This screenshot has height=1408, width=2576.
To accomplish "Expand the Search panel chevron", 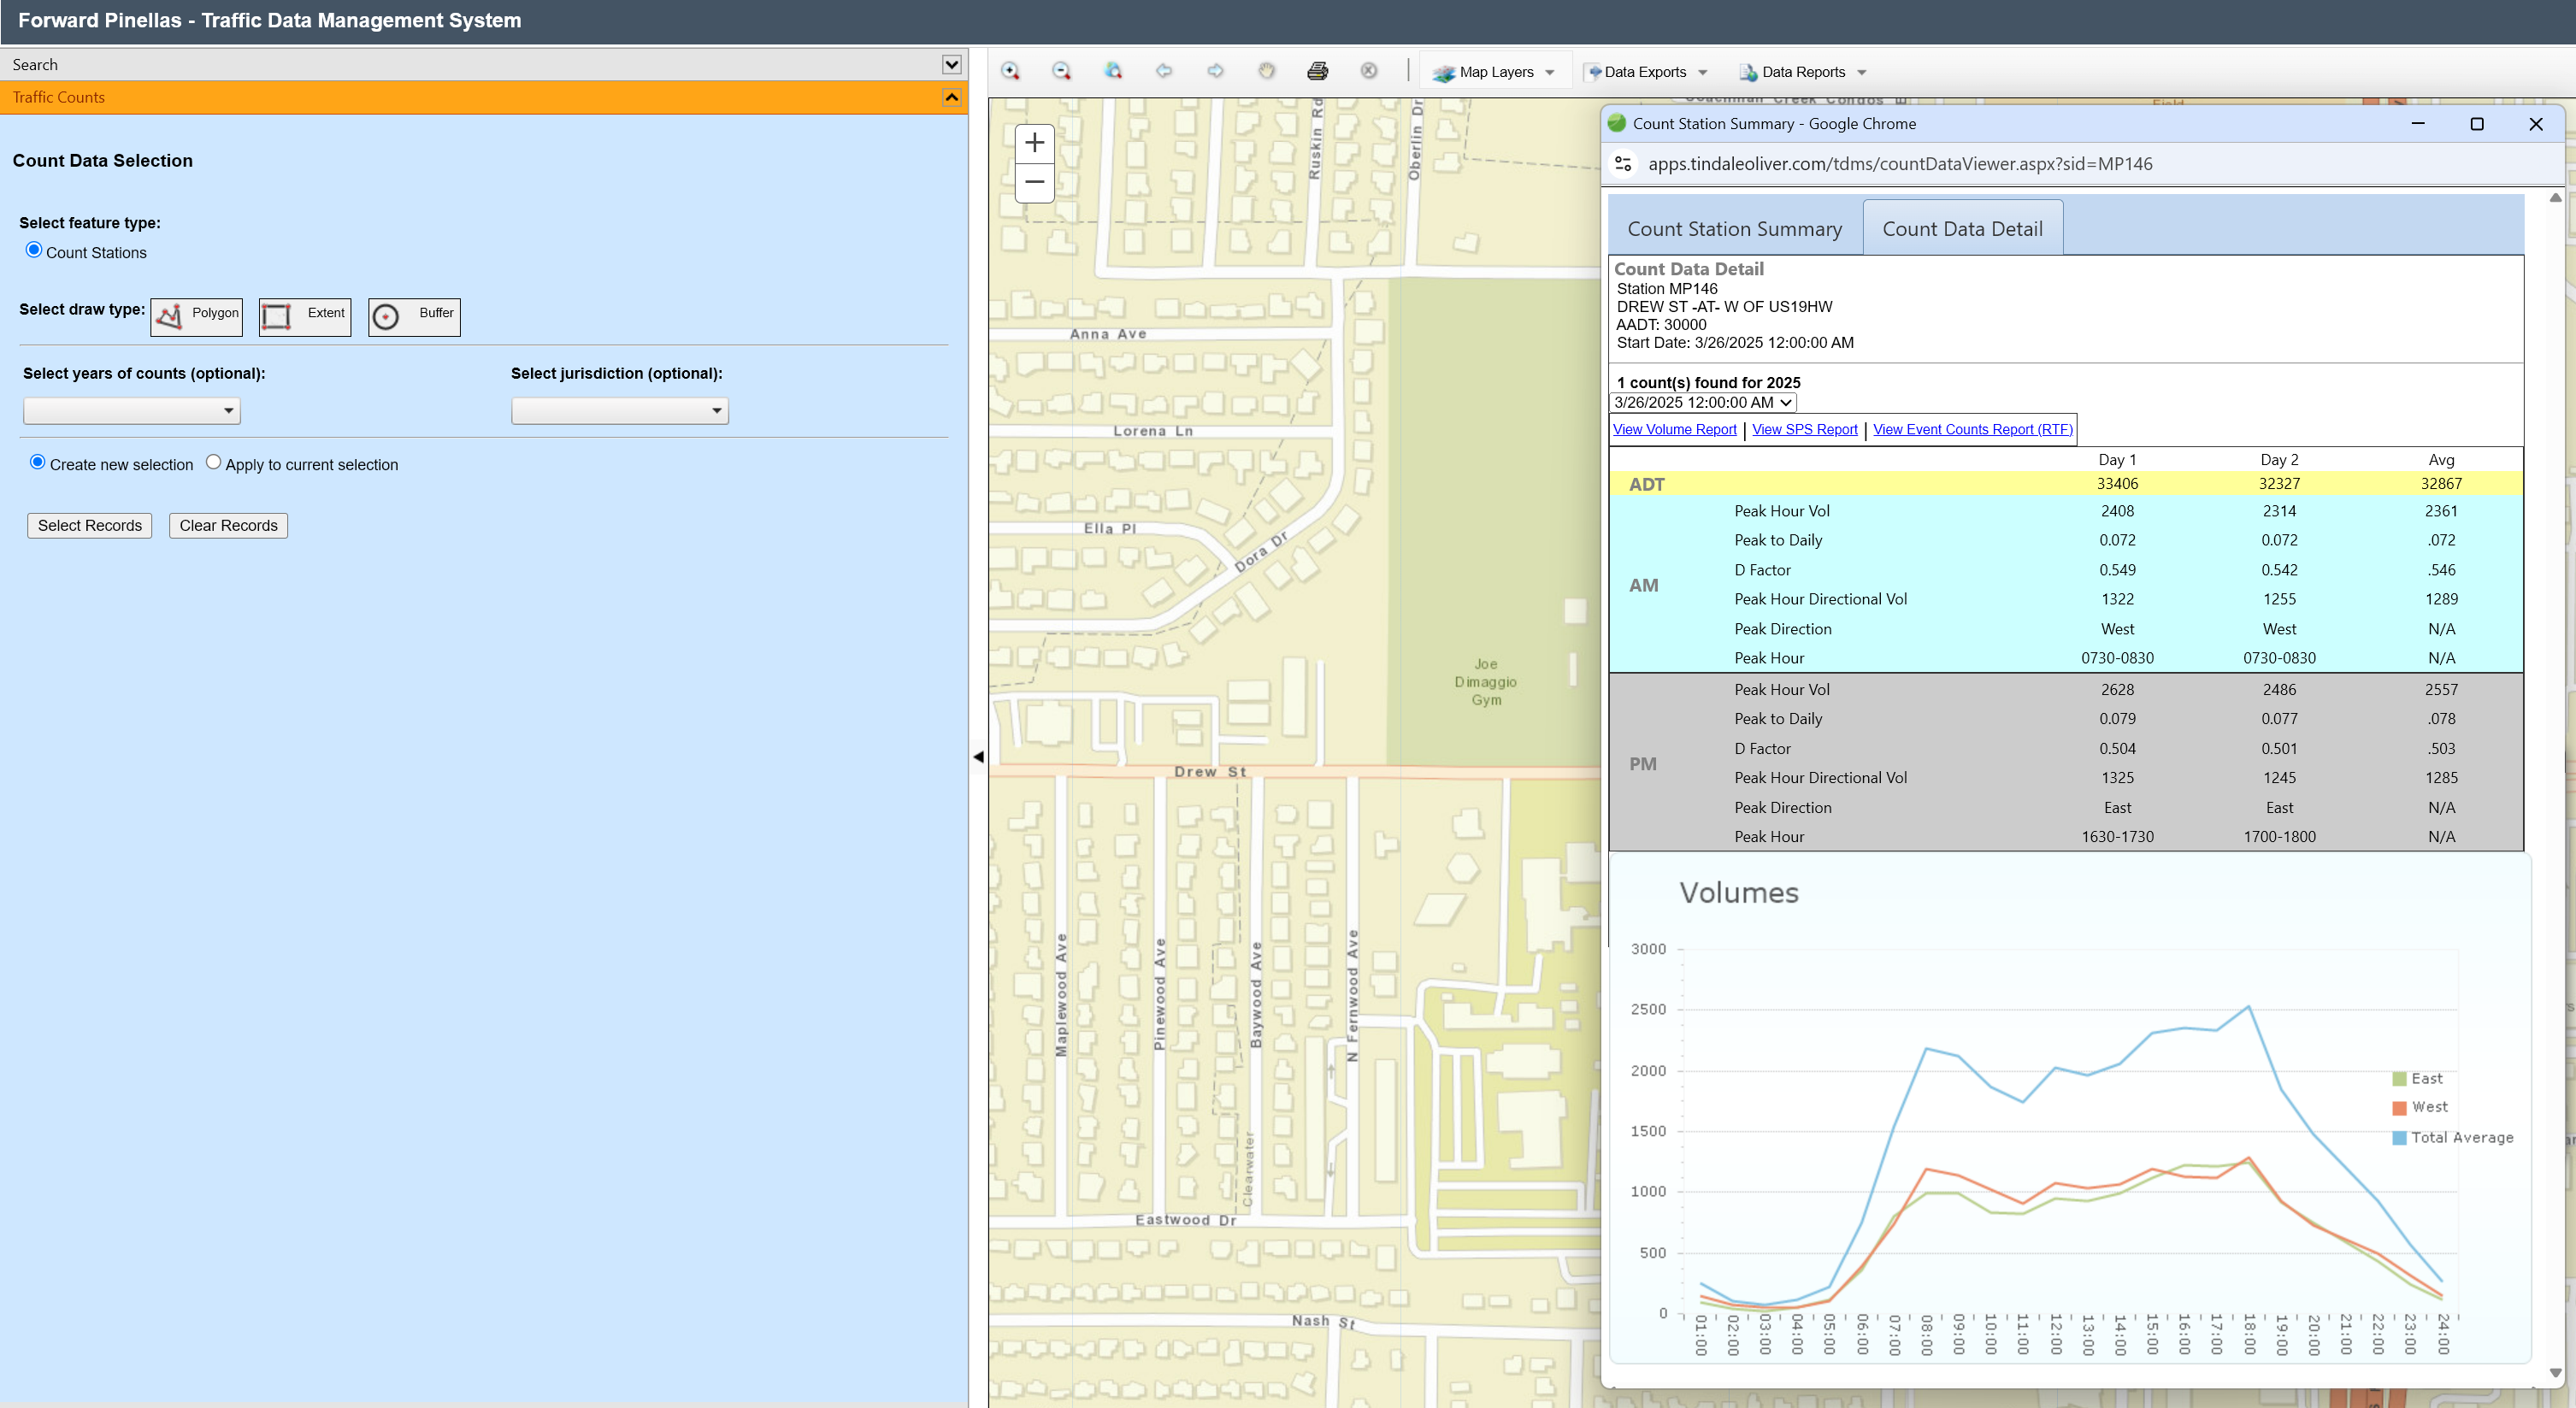I will click(x=951, y=65).
